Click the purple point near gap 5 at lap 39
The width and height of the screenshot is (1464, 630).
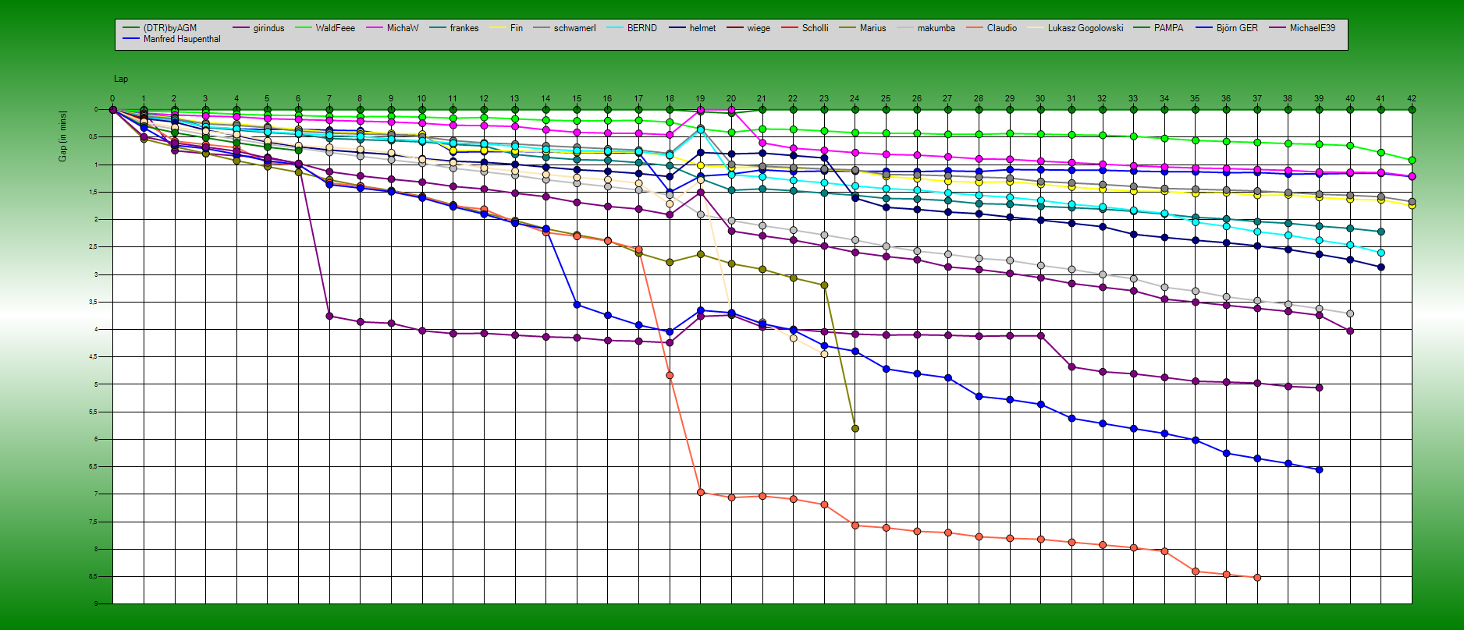[x=1319, y=388]
